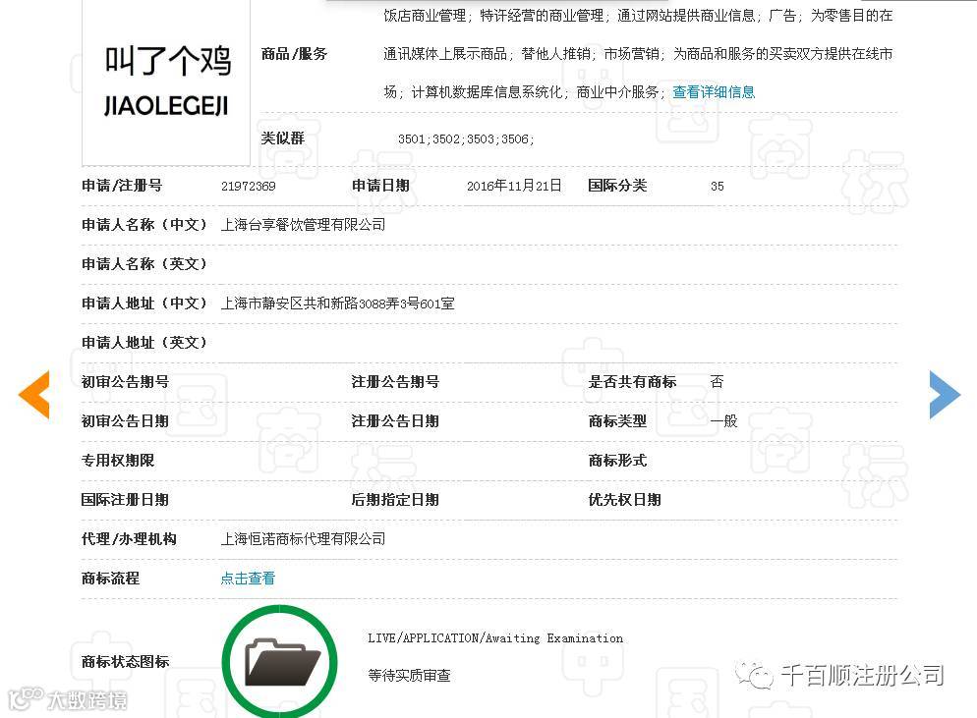Click the 类似群 label
Viewport: 977px width, 718px height.
(x=282, y=138)
